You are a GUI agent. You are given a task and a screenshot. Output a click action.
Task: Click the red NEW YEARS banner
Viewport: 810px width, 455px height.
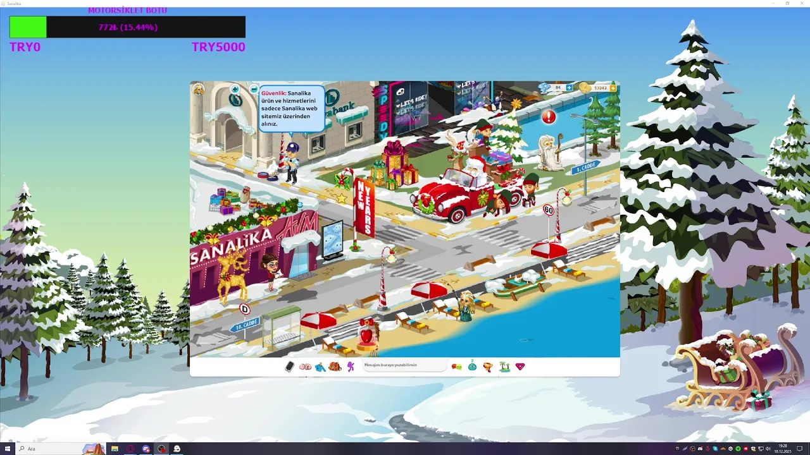click(x=364, y=207)
